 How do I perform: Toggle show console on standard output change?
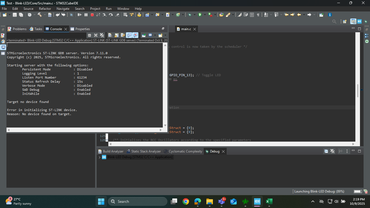click(129, 35)
